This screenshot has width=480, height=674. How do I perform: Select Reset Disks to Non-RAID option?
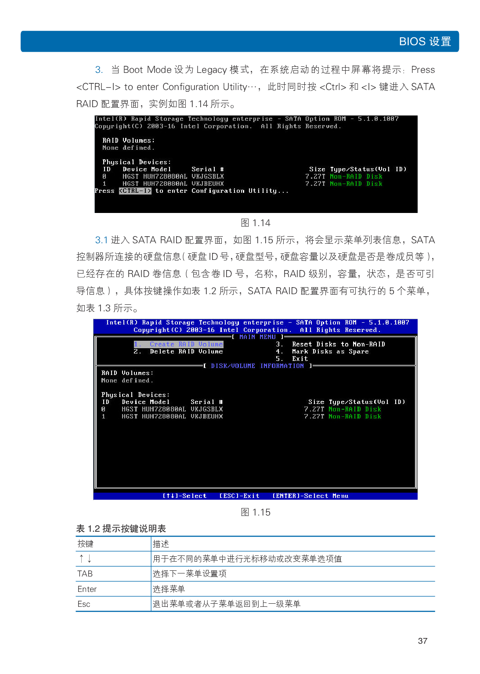(x=331, y=344)
